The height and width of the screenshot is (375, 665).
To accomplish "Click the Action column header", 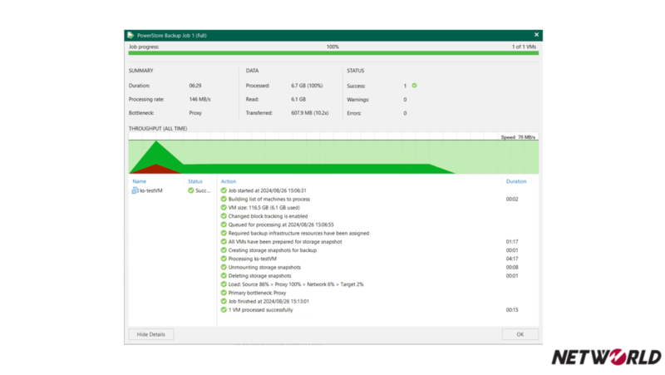I will (229, 181).
